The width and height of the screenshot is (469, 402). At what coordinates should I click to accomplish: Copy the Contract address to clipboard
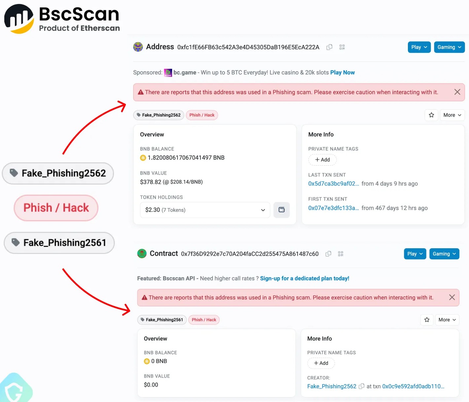click(328, 254)
